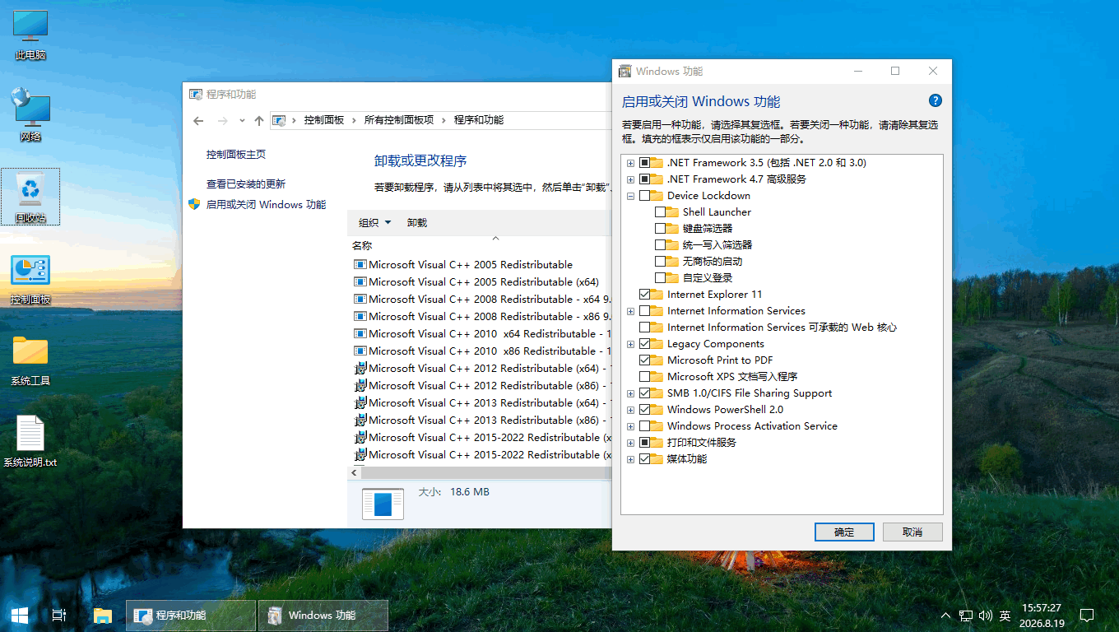The width and height of the screenshot is (1119, 632).
Task: Enable the Shell Launcher checkbox
Action: (660, 211)
